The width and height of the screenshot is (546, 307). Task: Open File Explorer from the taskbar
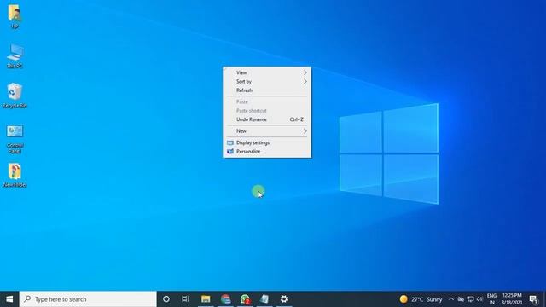(206, 299)
